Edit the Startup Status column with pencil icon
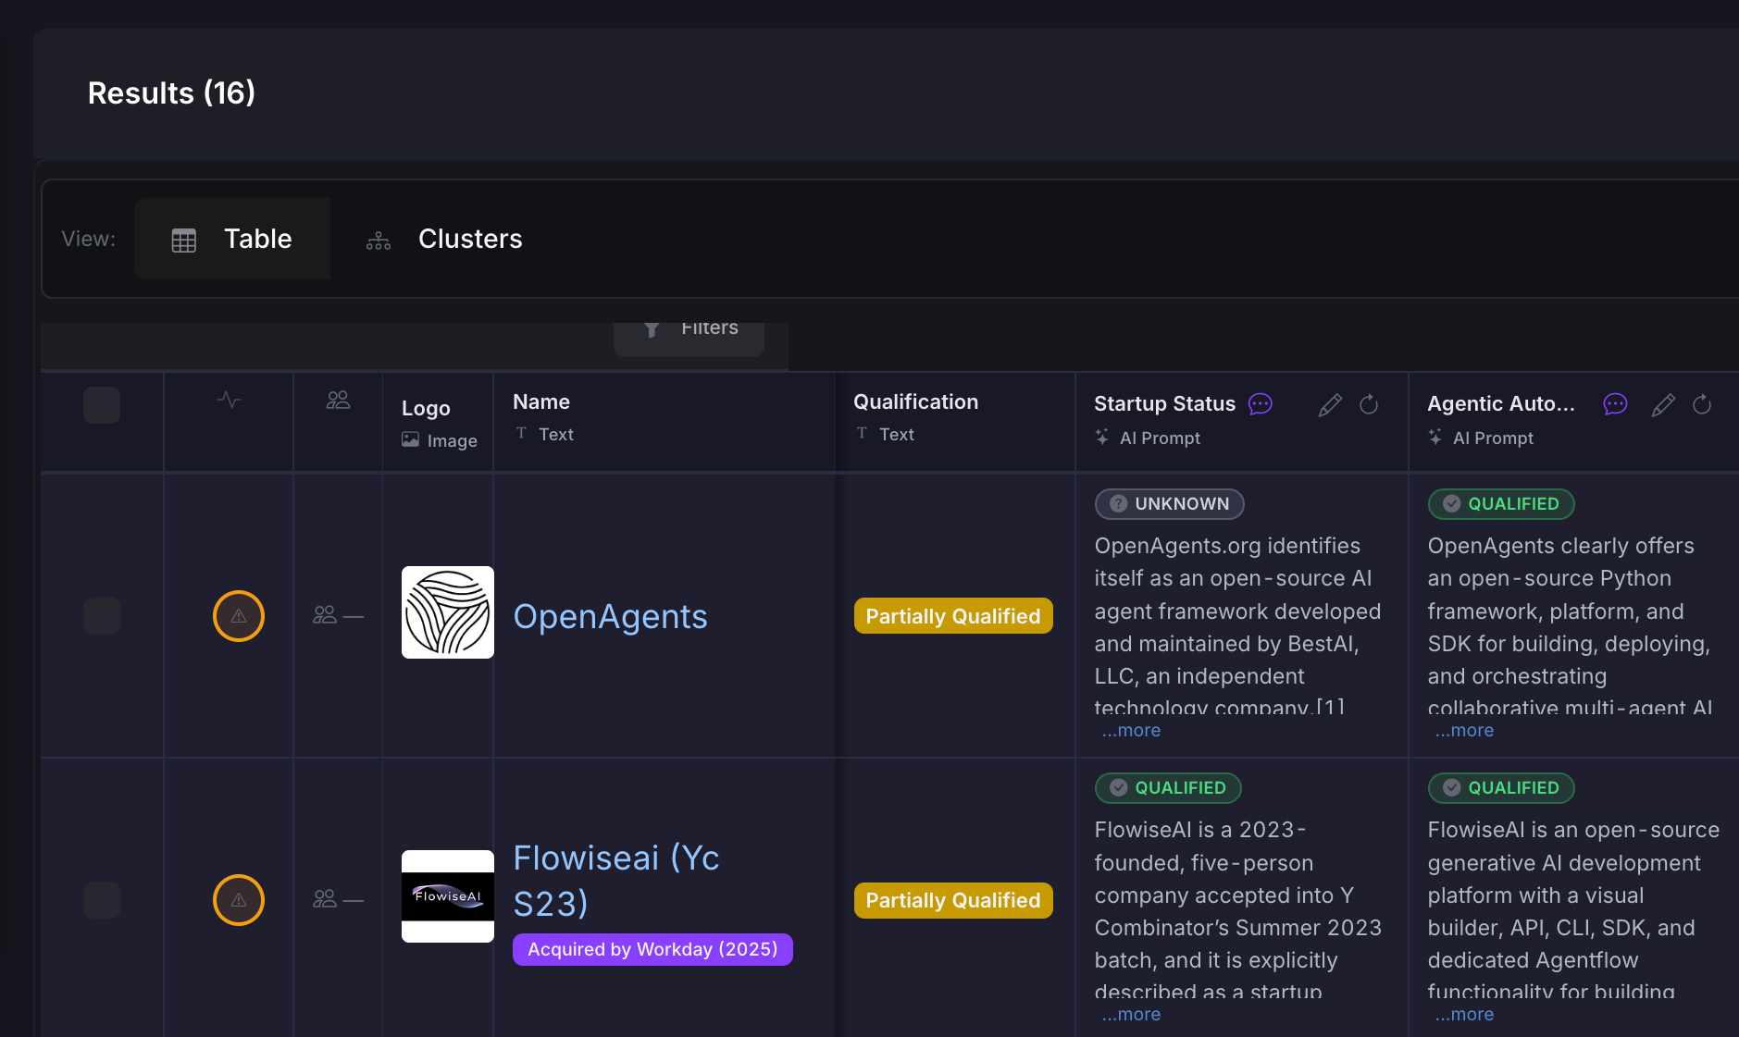Image resolution: width=1739 pixels, height=1037 pixels. pos(1330,405)
